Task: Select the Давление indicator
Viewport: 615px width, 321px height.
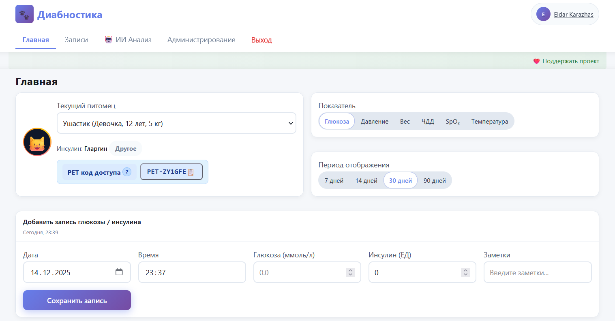Action: pyautogui.click(x=374, y=122)
